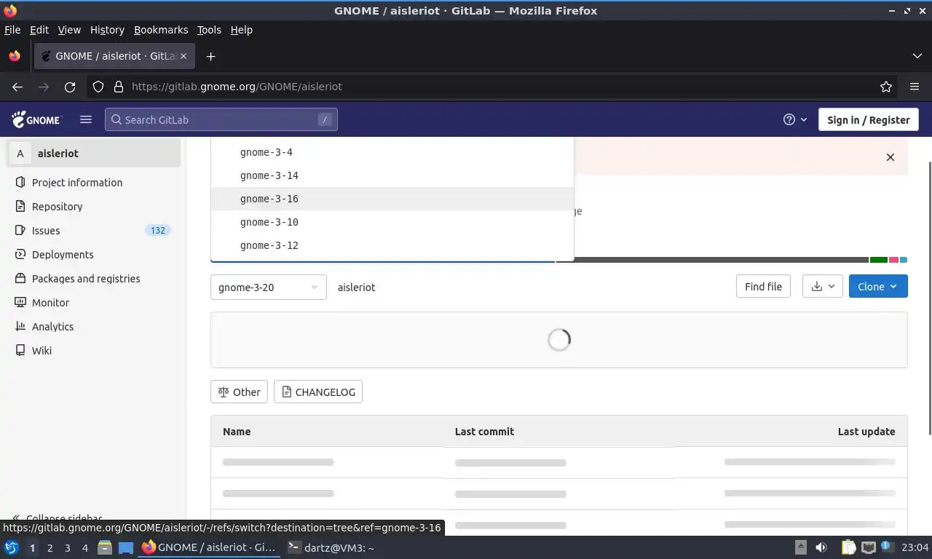Open Firefox application menu hamburger
The image size is (932, 559).
(915, 87)
